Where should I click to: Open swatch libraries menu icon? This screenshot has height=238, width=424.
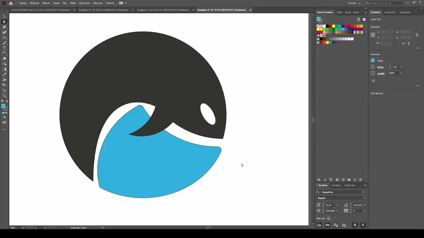point(319,179)
